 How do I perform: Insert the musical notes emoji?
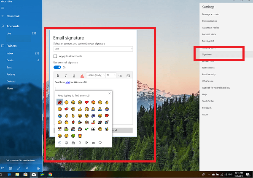point(93,116)
